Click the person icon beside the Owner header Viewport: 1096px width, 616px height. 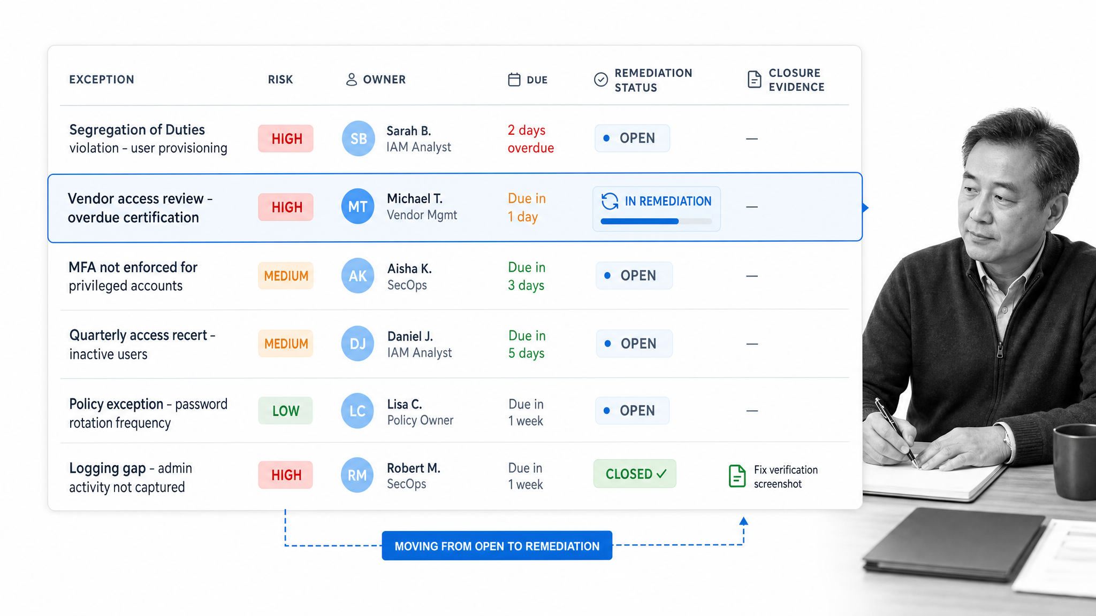(351, 80)
